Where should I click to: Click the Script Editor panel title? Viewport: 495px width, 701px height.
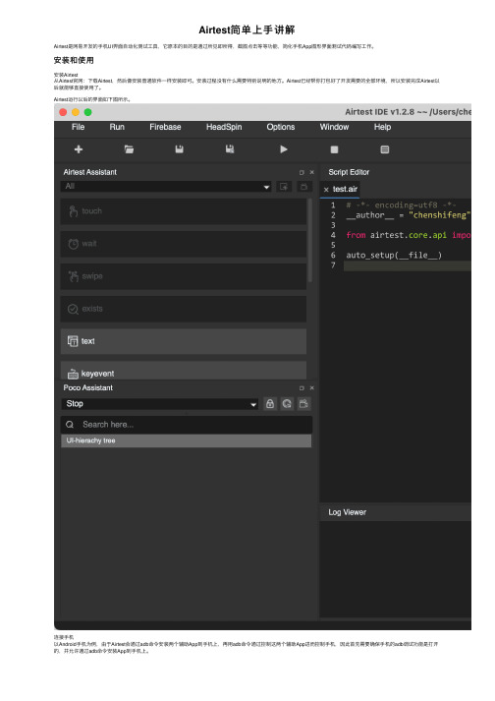(x=349, y=173)
